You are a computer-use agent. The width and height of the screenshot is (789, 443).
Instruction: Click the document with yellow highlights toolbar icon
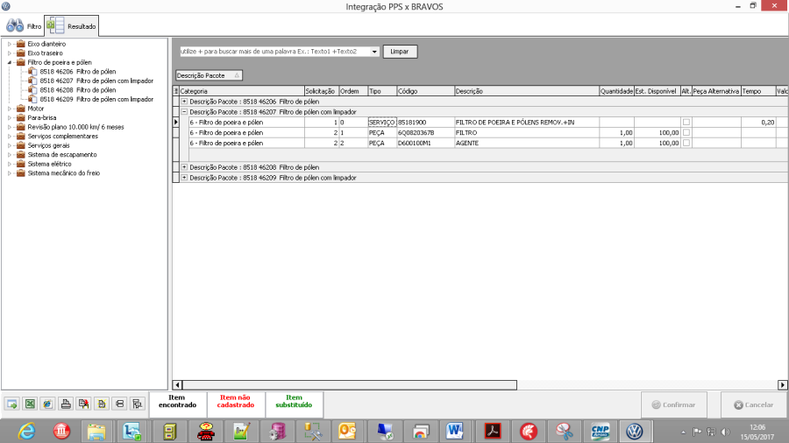click(x=102, y=404)
